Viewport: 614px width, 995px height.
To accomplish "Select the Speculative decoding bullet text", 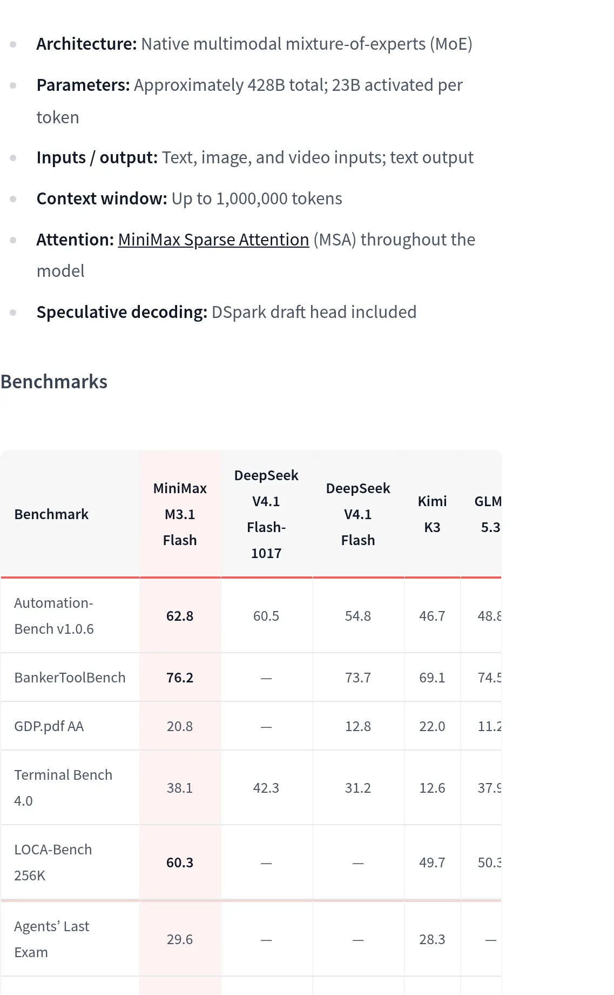I will pos(226,312).
